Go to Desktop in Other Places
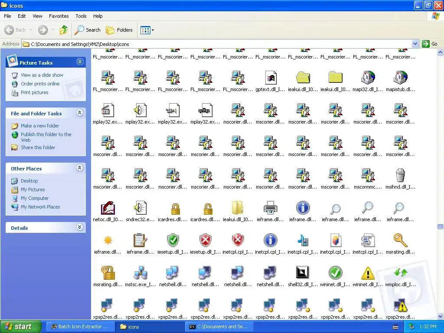Screen dimensions: 444x333 click(x=29, y=181)
